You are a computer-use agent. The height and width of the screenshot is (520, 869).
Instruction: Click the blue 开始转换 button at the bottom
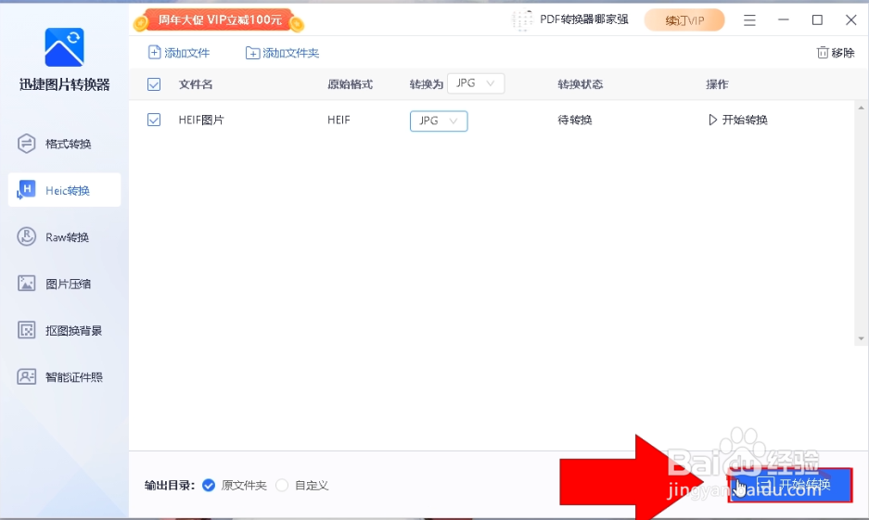pyautogui.click(x=790, y=485)
